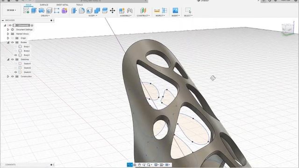This screenshot has width=299, height=168.
Task: Show Body2 using its eye icon
Action: (x=16, y=51)
